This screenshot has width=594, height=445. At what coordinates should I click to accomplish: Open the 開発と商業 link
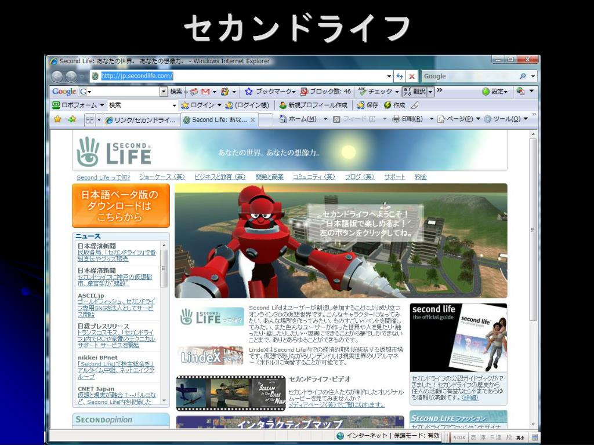(269, 177)
